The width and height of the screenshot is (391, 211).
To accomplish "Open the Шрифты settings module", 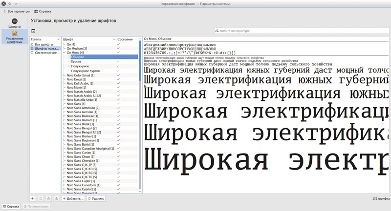I will click(x=15, y=23).
